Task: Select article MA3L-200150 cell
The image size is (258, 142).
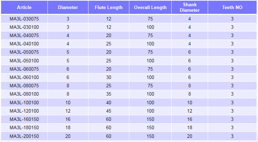Action: (24, 136)
